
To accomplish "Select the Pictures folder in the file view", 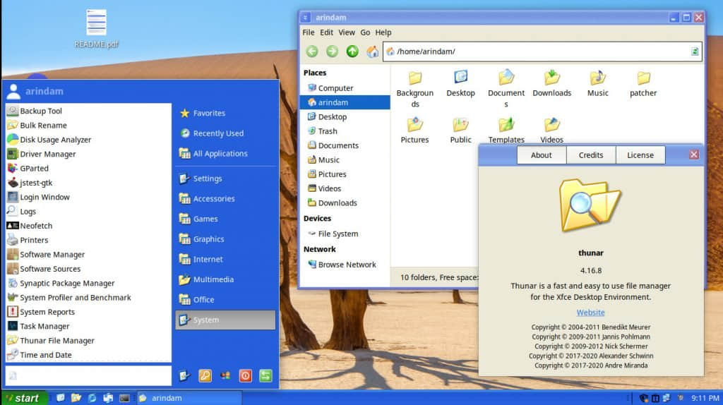I will pos(415,124).
